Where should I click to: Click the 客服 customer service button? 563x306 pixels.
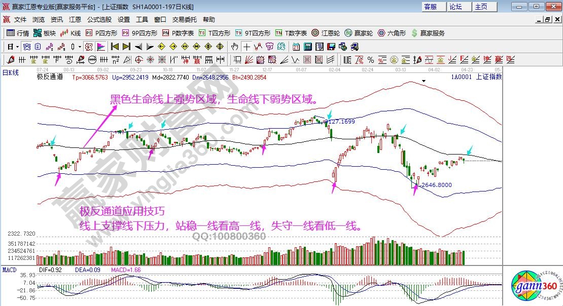click(430, 7)
